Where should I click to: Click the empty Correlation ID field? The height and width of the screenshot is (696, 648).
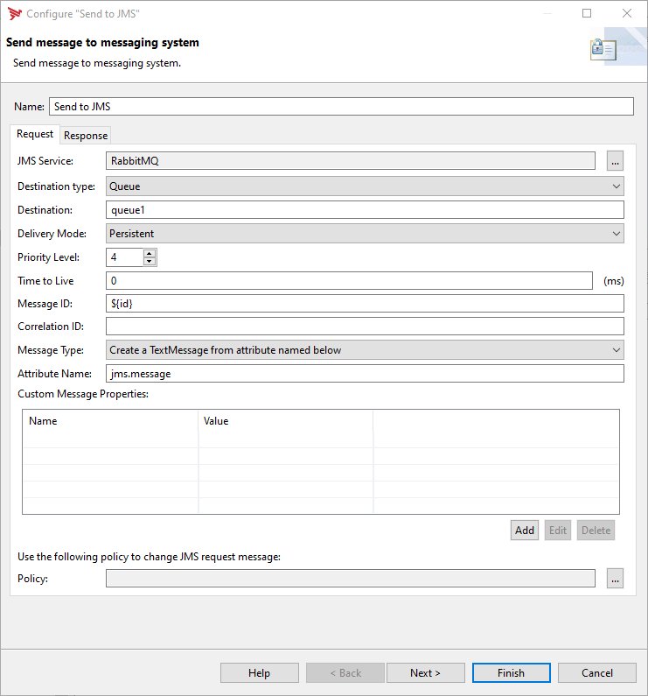[365, 327]
